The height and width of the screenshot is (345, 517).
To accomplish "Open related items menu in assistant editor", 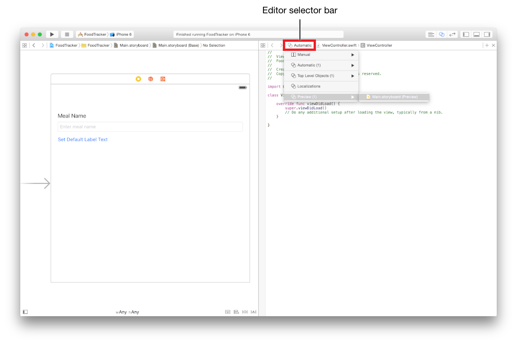I will pyautogui.click(x=263, y=45).
